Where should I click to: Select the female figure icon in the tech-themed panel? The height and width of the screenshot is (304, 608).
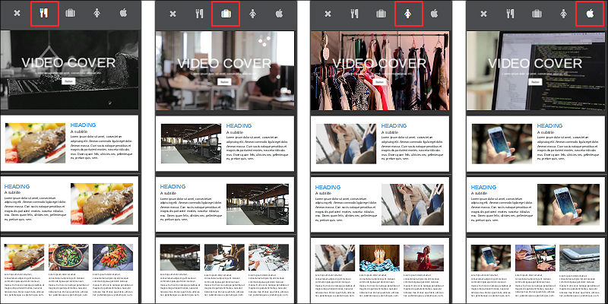click(563, 14)
